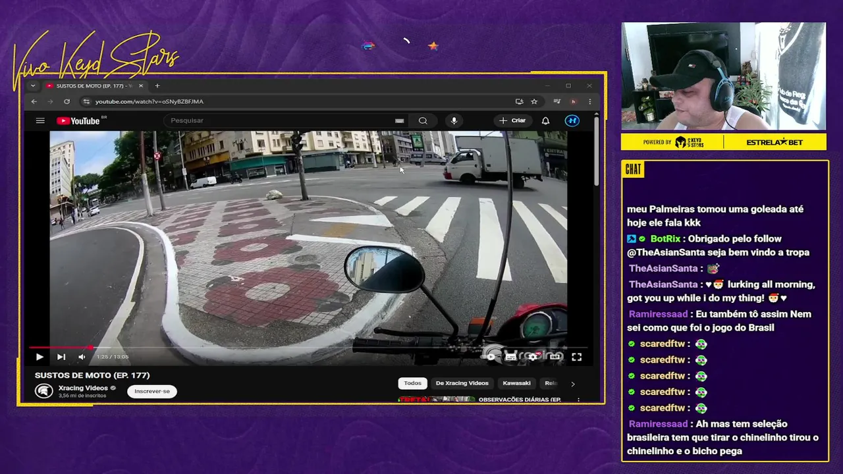Open a new browser tab
This screenshot has height=474, width=843.
pos(157,86)
